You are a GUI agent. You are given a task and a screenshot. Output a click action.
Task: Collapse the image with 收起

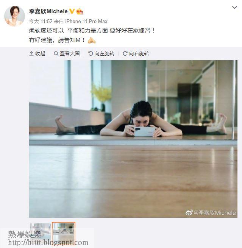click(x=37, y=53)
